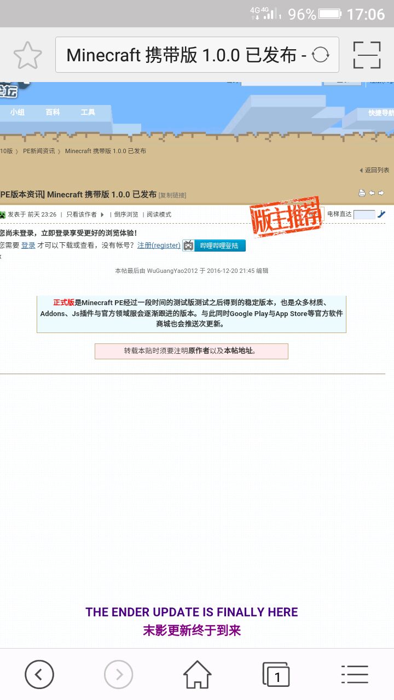The height and width of the screenshot is (700, 394).
Task: Tap the bookmark star icon
Action: click(27, 55)
